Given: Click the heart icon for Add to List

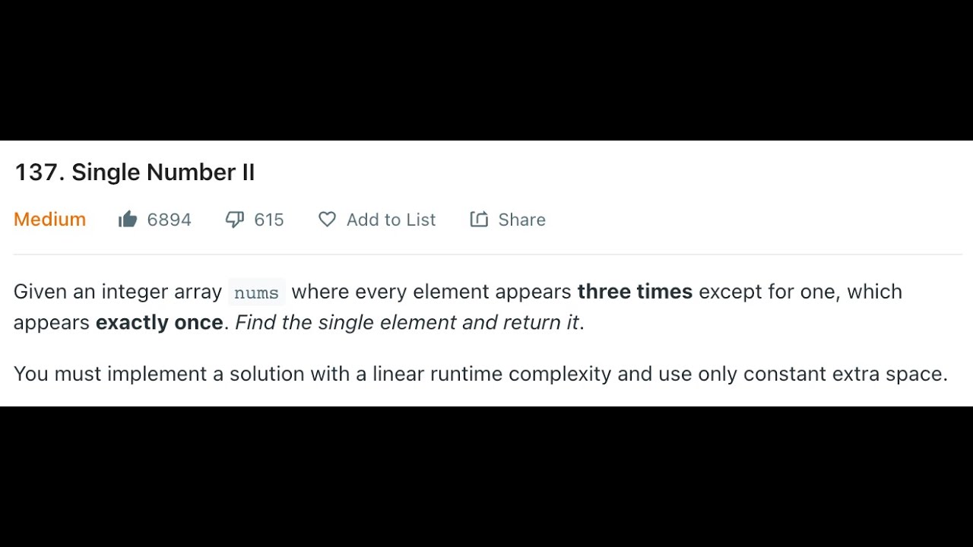Looking at the screenshot, I should (x=327, y=220).
